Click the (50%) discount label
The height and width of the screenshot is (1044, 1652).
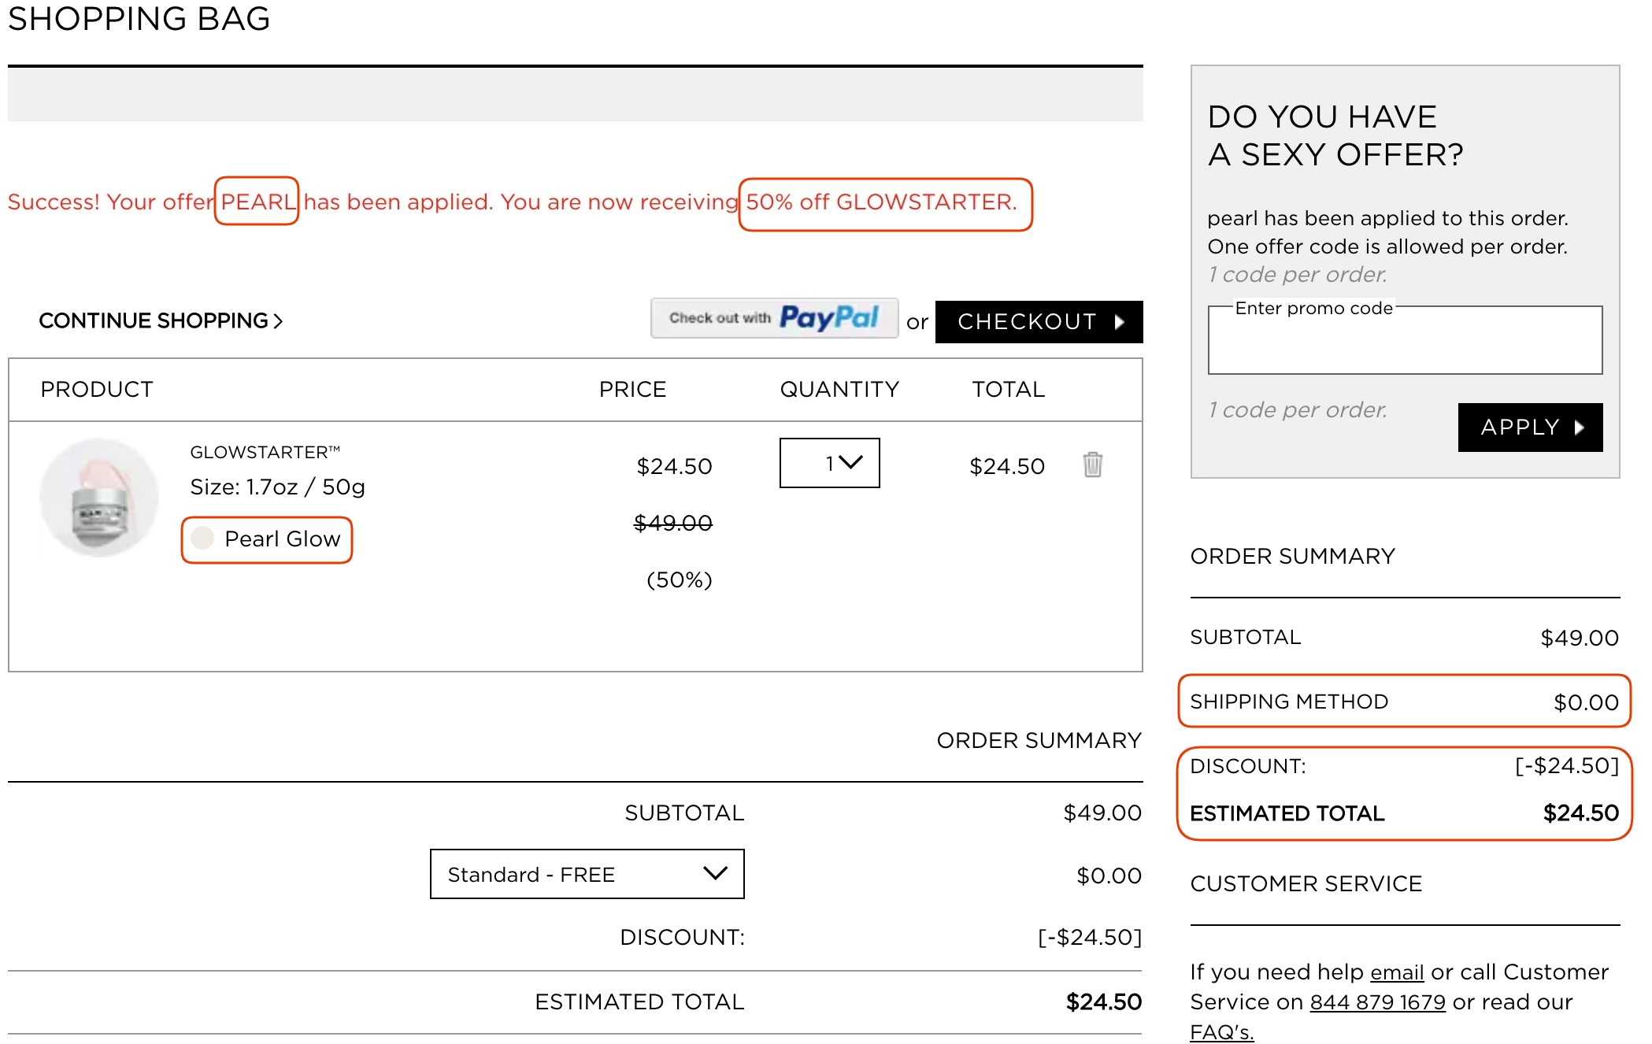[679, 580]
